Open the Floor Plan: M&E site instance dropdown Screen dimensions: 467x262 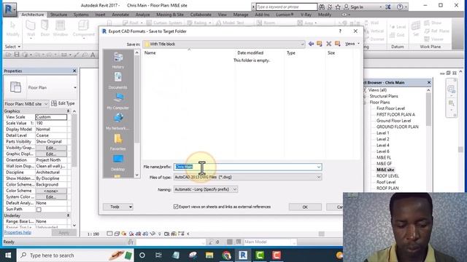(x=46, y=104)
